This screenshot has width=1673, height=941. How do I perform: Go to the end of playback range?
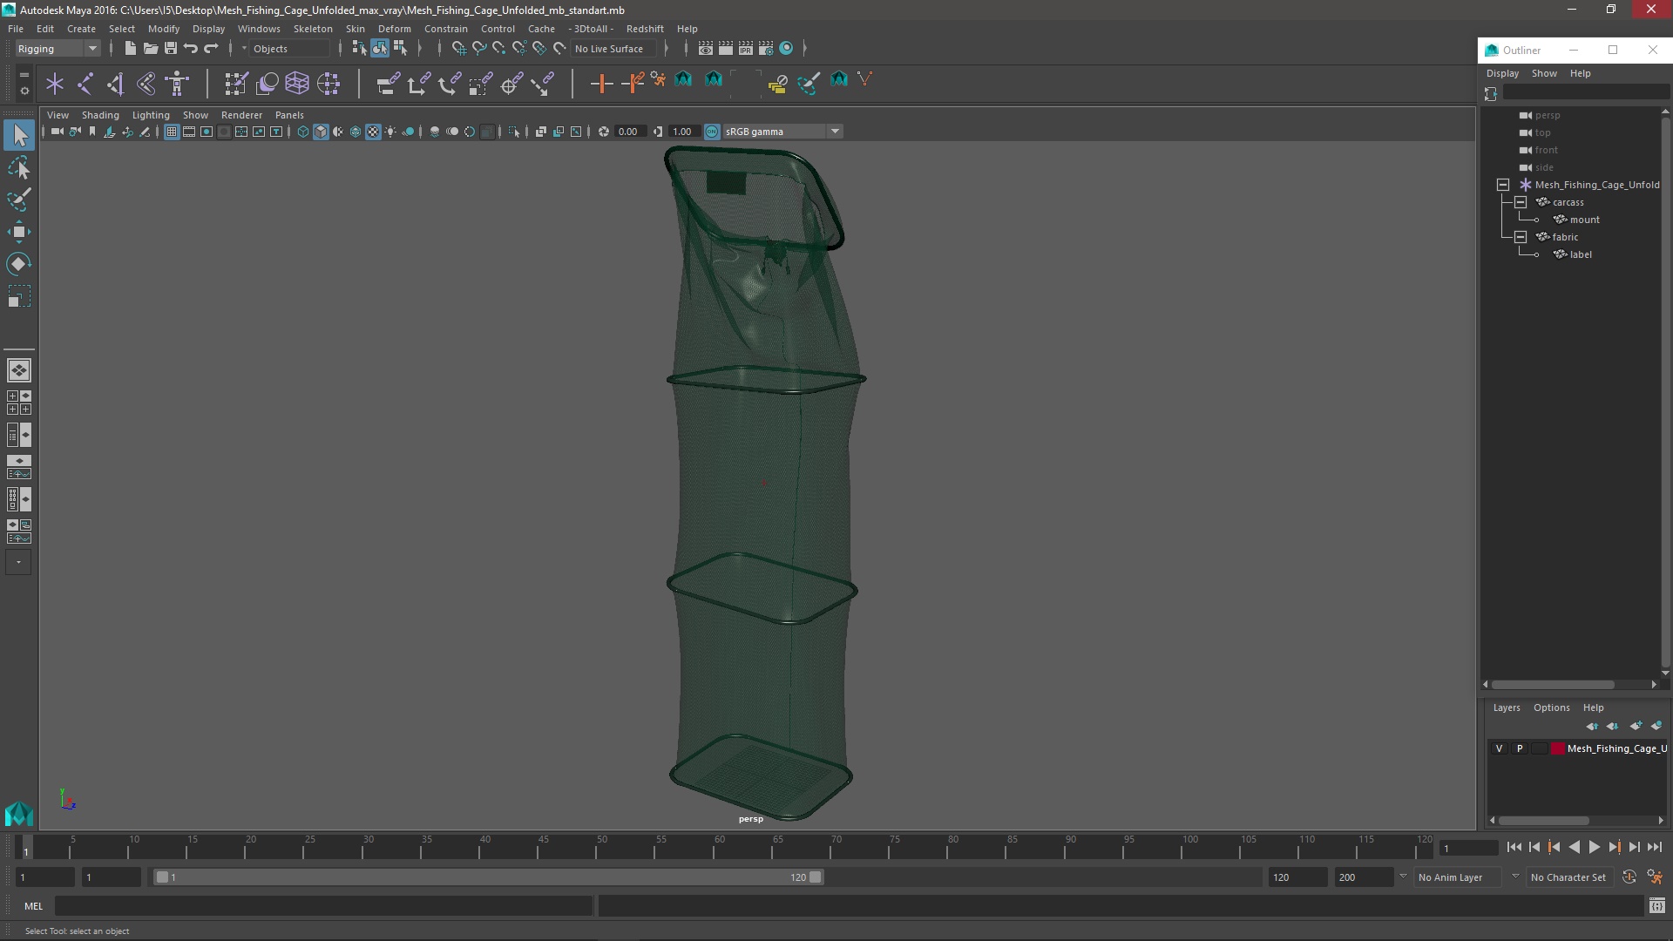click(1654, 847)
